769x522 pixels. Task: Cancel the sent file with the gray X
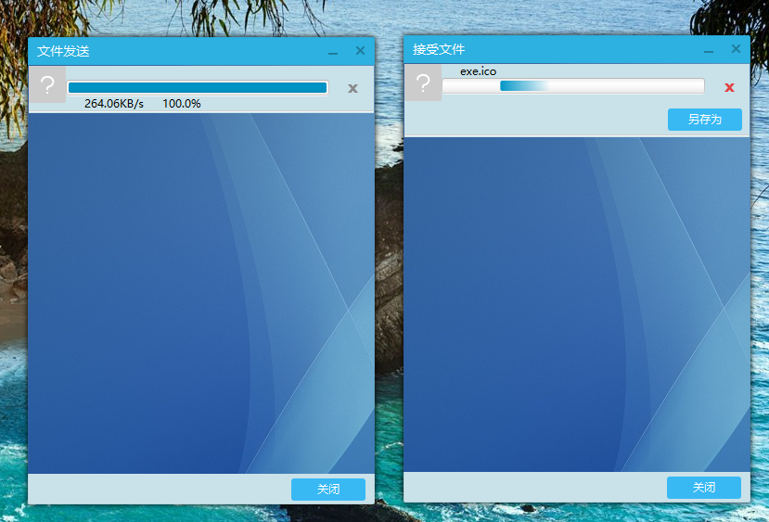click(x=352, y=89)
